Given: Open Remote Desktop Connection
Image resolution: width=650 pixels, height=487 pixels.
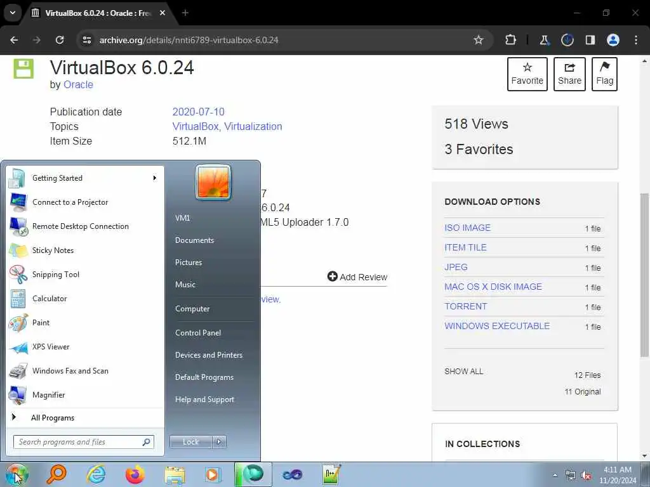Looking at the screenshot, I should (85, 226).
